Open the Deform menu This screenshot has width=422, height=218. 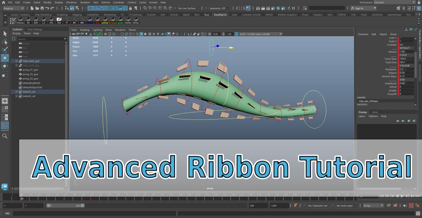(105, 2)
